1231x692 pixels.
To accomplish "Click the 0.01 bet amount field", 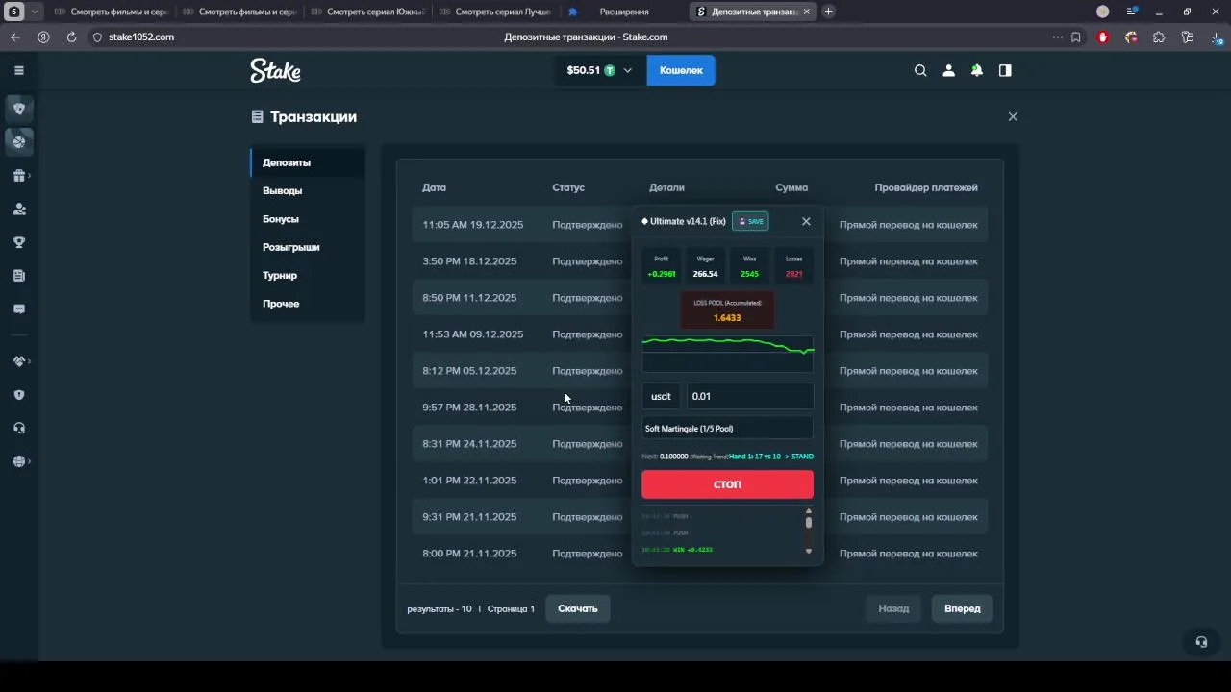I will click(x=750, y=396).
